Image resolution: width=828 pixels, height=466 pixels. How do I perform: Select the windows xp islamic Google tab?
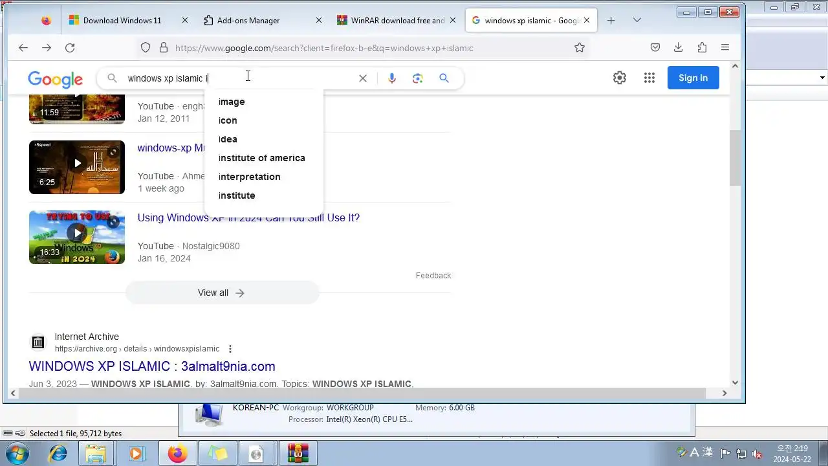click(530, 21)
